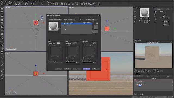Image resolution: width=174 pixels, height=98 pixels.
Task: Enable the Bump map checkbox
Action: pos(67,45)
